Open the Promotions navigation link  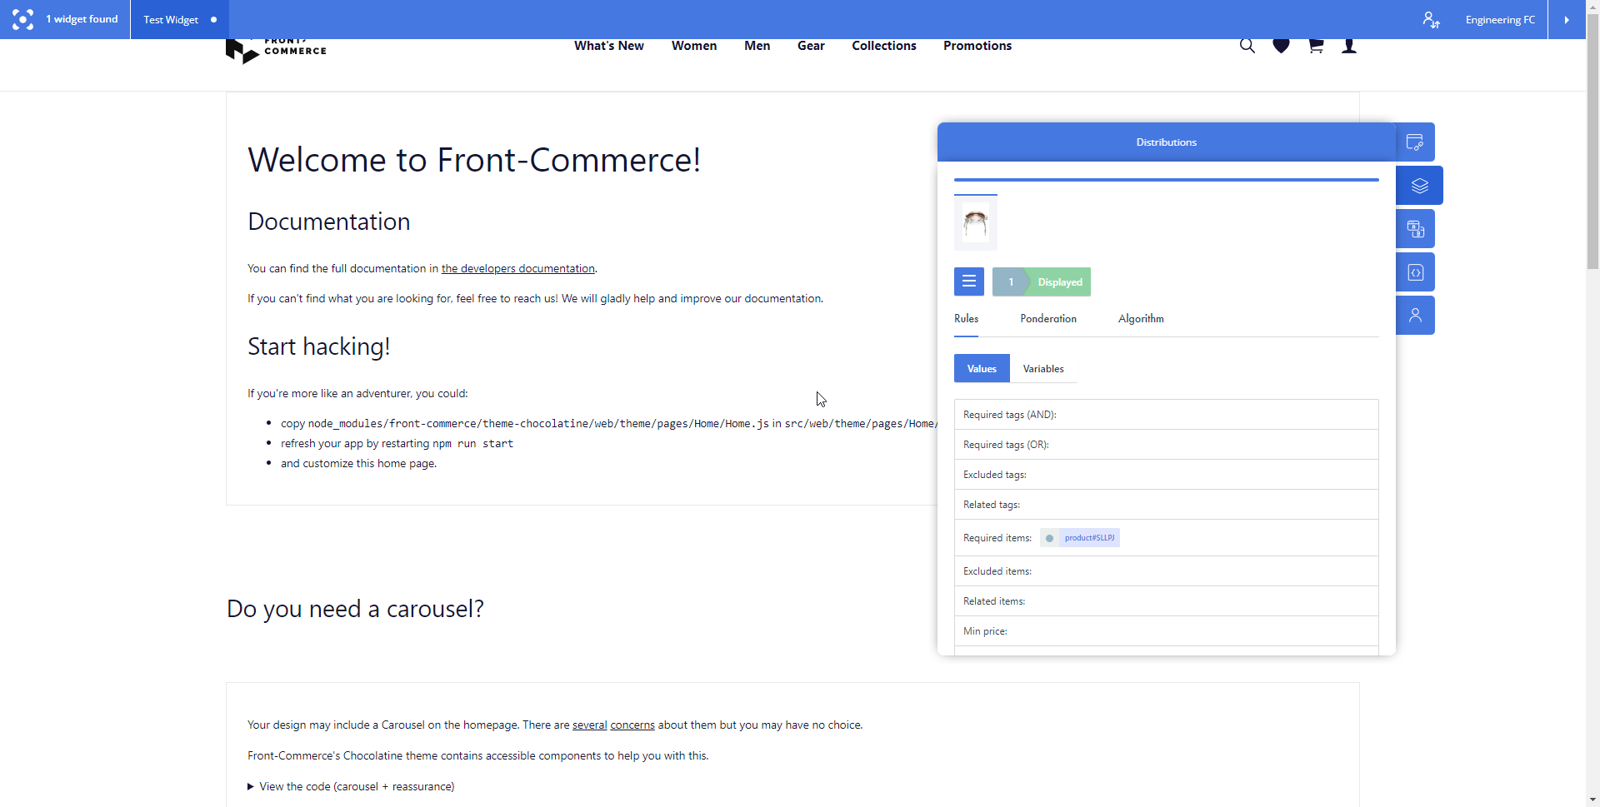pyautogui.click(x=977, y=46)
